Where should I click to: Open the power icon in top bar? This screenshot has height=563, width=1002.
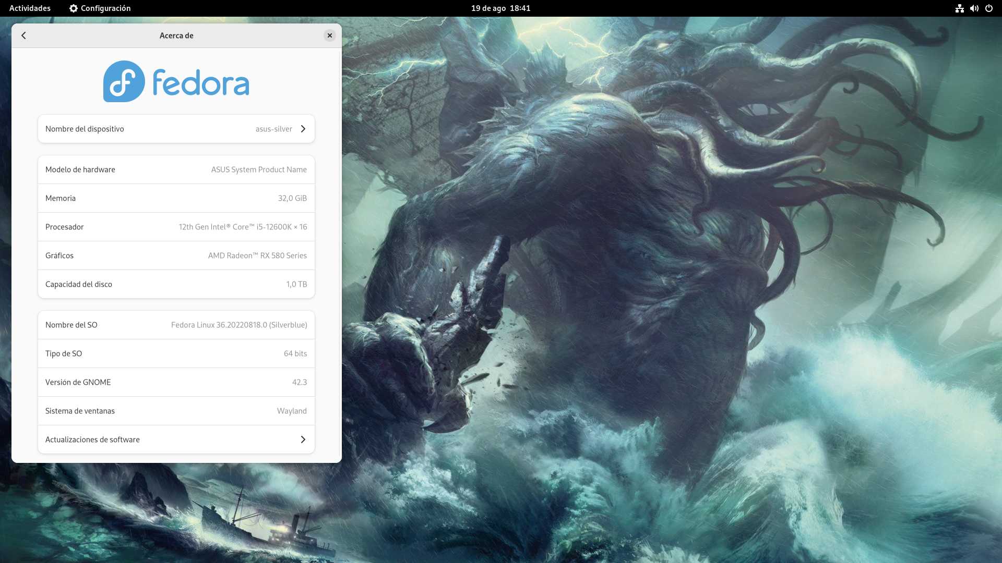click(x=988, y=8)
